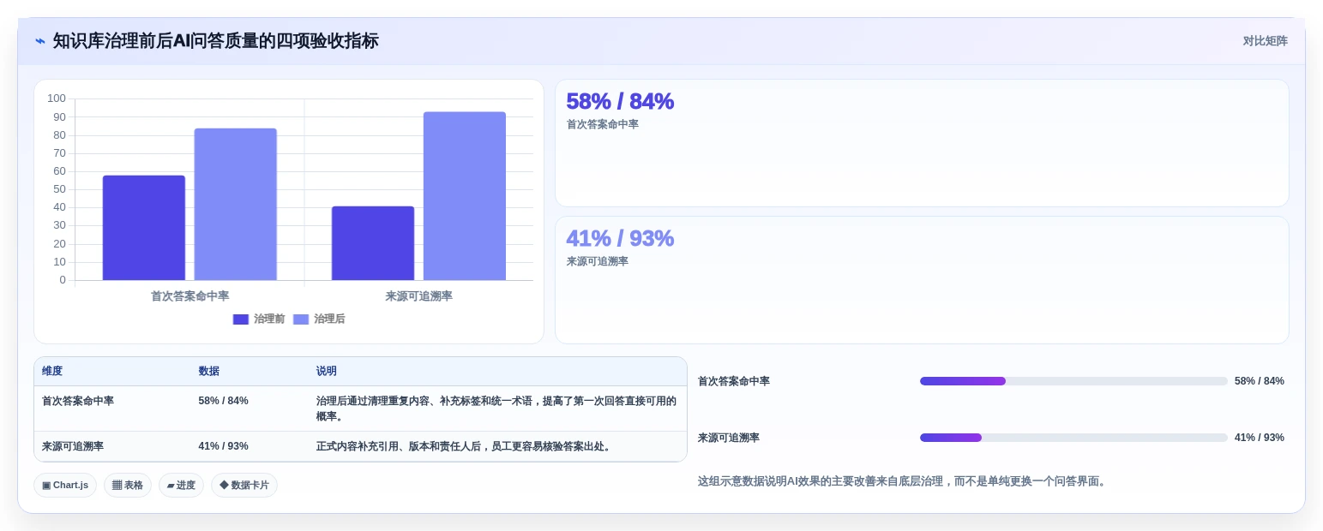Click the 来源可追溯率 progress bar
This screenshot has height=531, width=1323.
[x=1073, y=438]
